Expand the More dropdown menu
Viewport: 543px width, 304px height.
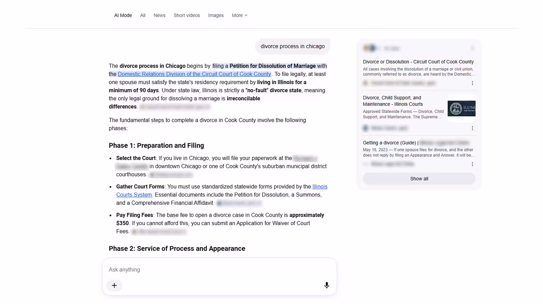click(x=239, y=15)
